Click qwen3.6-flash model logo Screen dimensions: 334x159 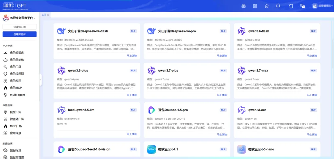(242, 31)
